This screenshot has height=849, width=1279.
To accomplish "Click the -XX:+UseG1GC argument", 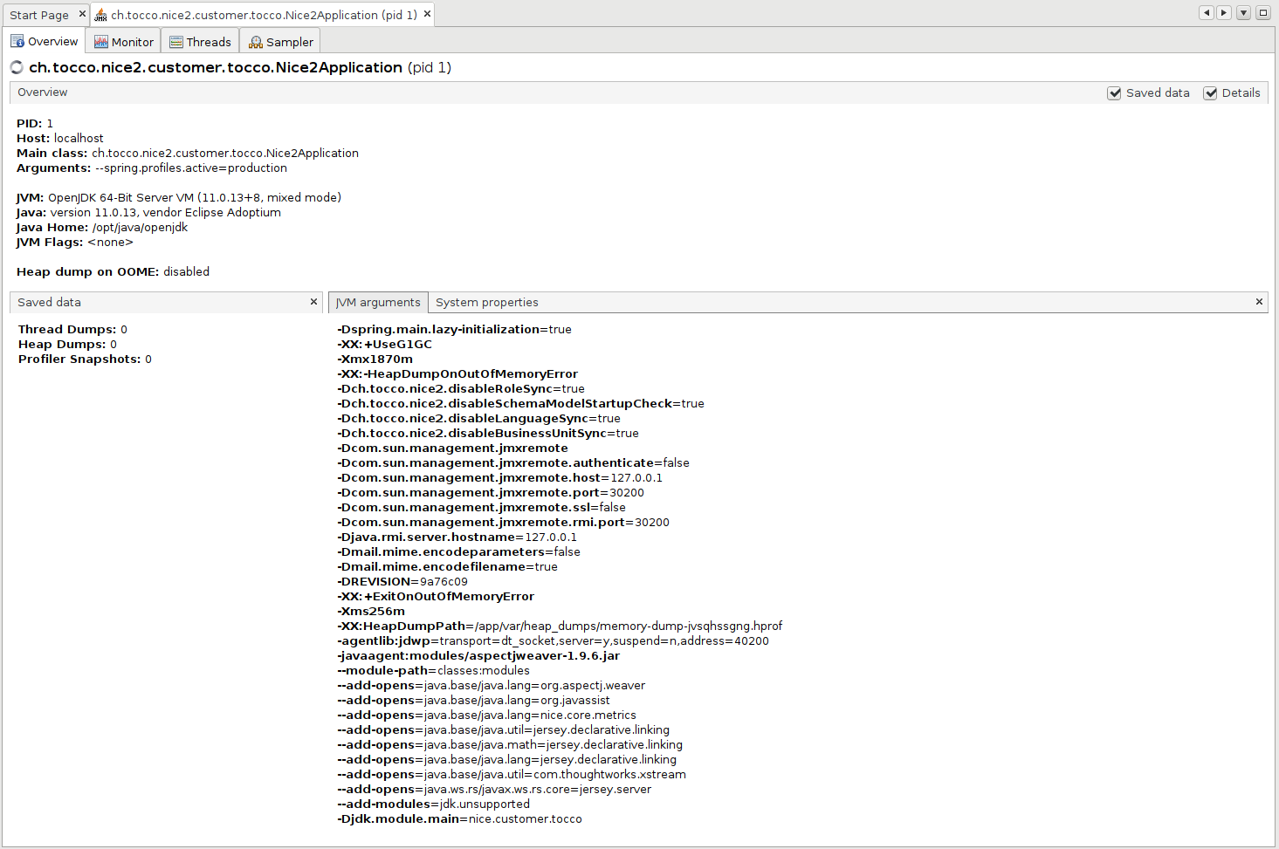I will 384,344.
